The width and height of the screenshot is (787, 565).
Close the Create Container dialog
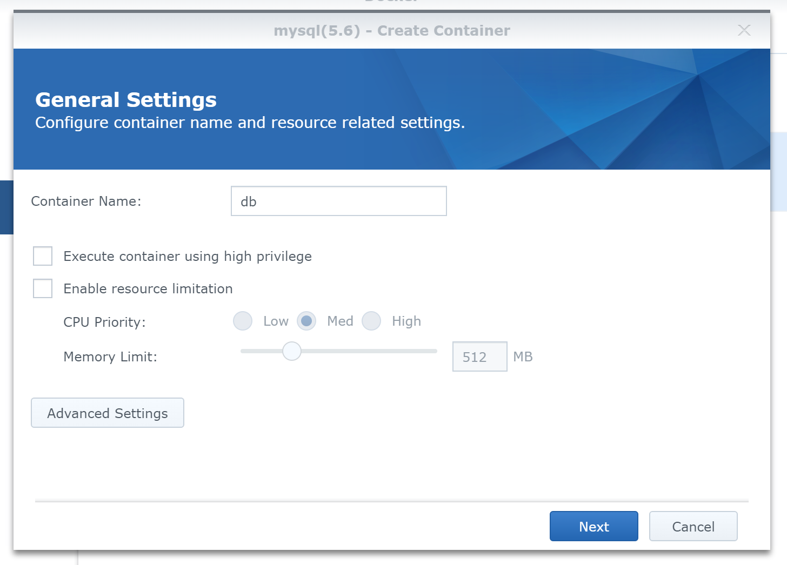(744, 30)
